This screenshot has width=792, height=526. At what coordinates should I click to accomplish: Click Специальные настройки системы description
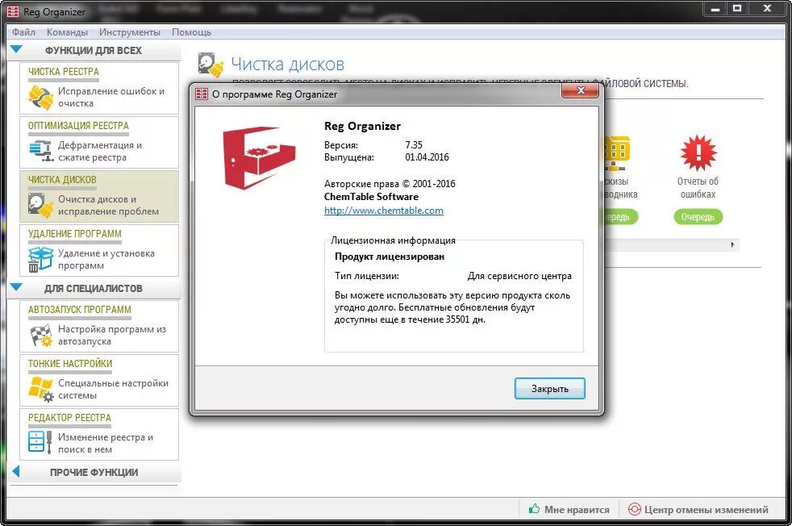(113, 389)
